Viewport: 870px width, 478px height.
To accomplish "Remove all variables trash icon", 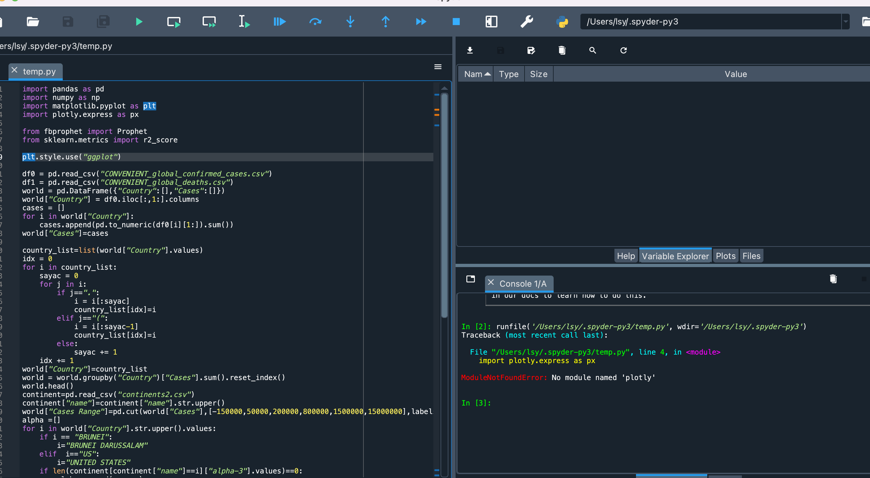I will 562,51.
